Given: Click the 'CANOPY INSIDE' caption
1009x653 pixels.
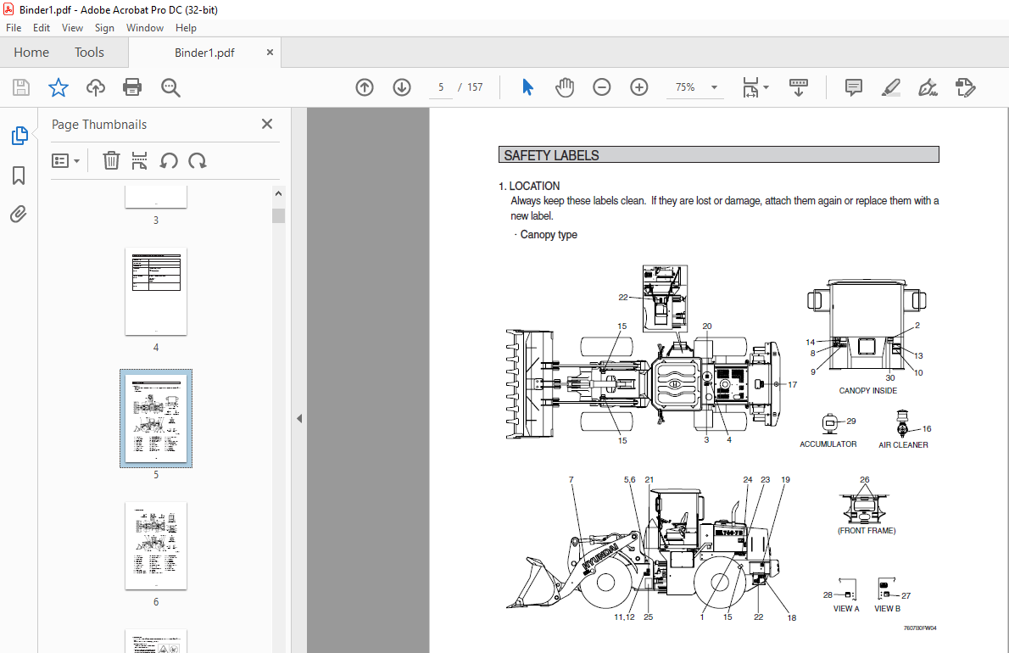Looking at the screenshot, I should pos(867,390).
